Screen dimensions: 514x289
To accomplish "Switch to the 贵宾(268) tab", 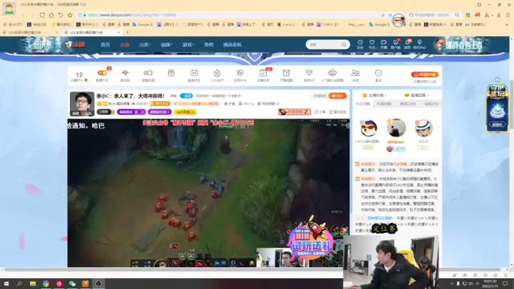I will click(x=408, y=103).
